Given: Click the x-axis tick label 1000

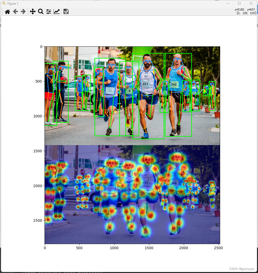Looking at the screenshot, I should 114,248.
